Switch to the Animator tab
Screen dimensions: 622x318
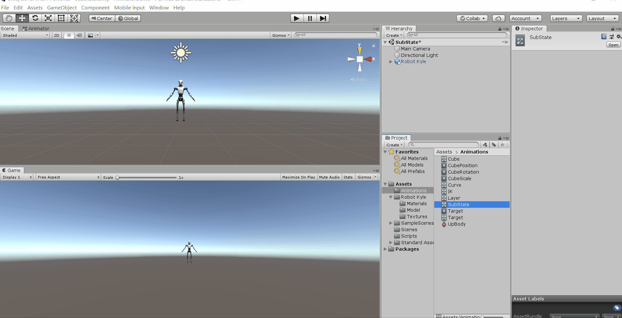point(36,29)
